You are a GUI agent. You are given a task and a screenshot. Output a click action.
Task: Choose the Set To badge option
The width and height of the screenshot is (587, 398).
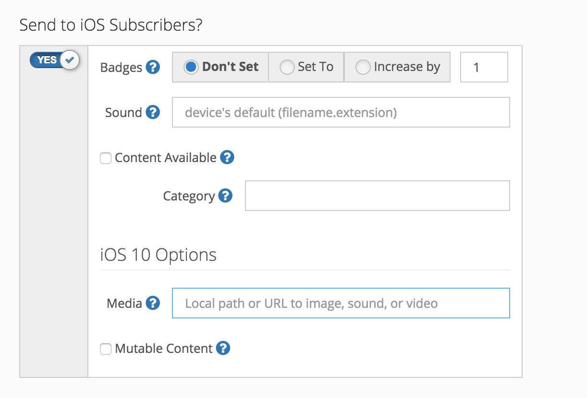pyautogui.click(x=287, y=67)
